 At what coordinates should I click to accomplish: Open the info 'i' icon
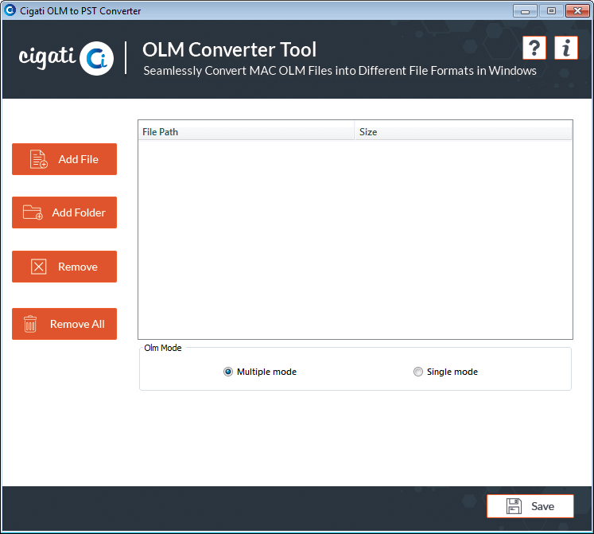point(566,48)
